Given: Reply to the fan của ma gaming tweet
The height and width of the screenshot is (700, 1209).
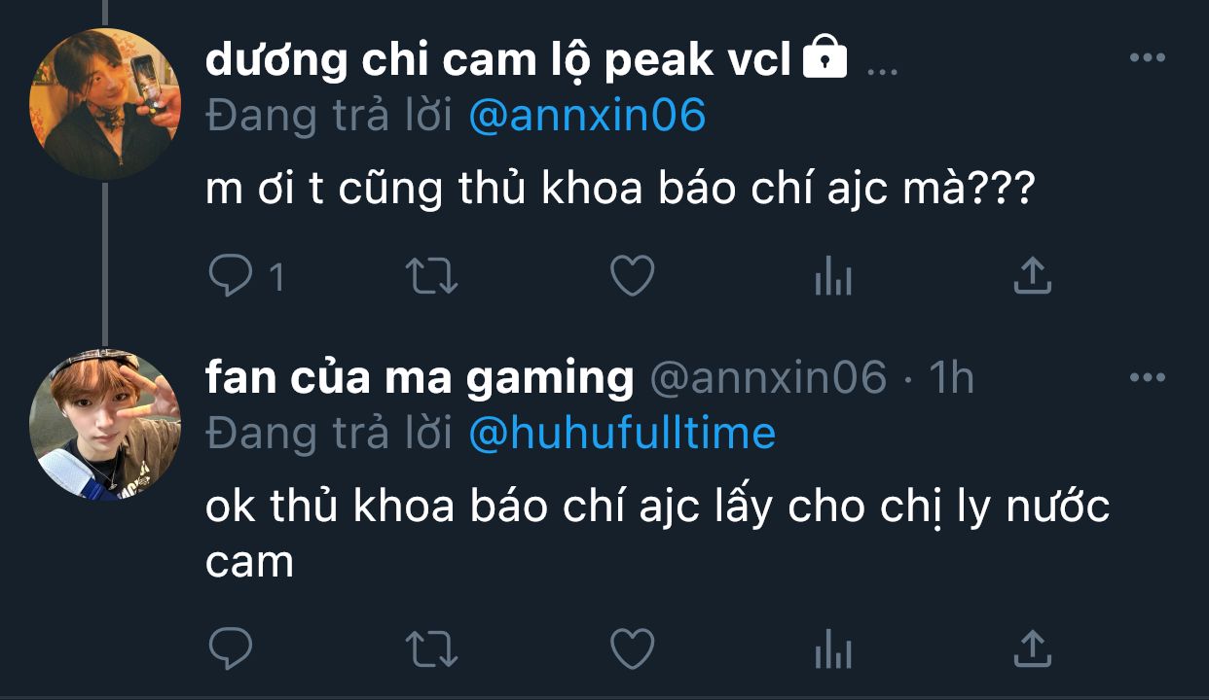Looking at the screenshot, I should tap(231, 648).
